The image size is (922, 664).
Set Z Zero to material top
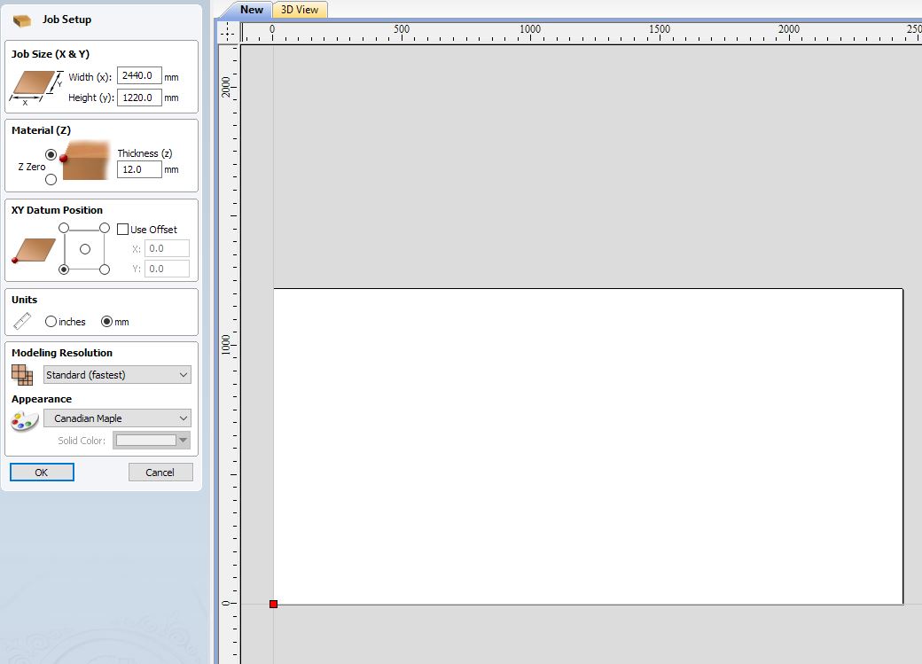[51, 155]
